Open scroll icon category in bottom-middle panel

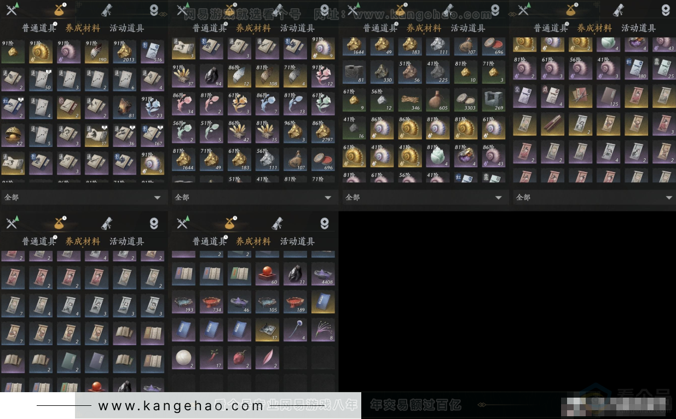click(x=278, y=223)
